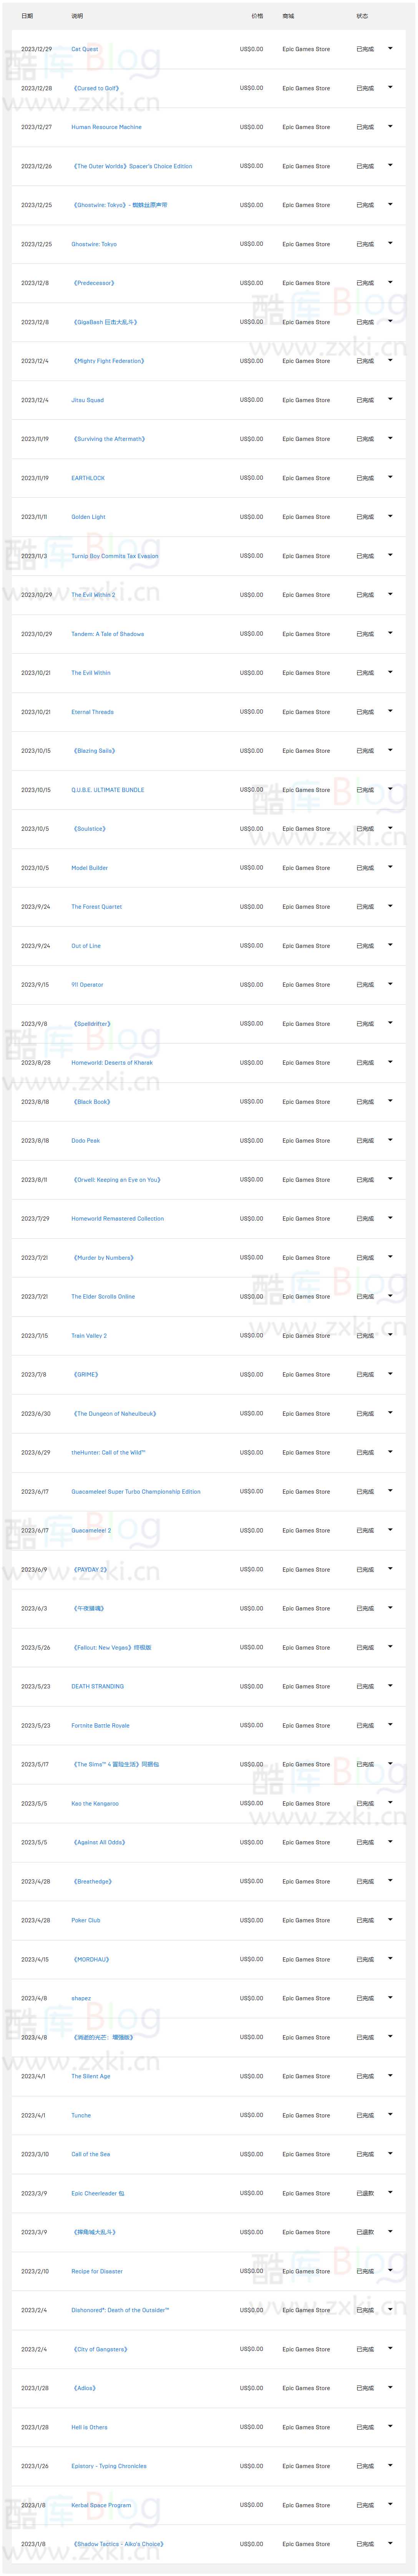418x2576 pixels.
Task: Toggle details arrow for the Model Builder row
Action: pos(390,867)
